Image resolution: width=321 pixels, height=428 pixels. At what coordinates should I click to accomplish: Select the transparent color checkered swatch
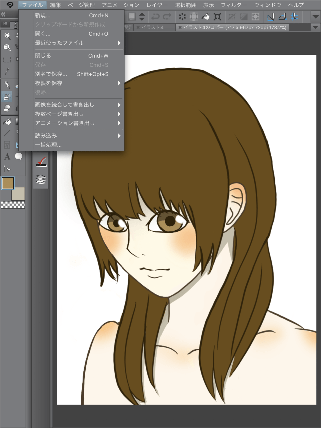click(13, 205)
